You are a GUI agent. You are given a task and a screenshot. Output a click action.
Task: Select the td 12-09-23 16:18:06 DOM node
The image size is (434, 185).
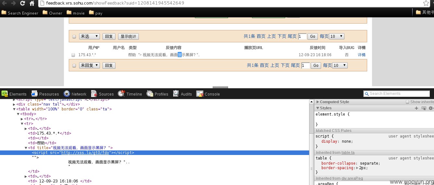point(60,181)
